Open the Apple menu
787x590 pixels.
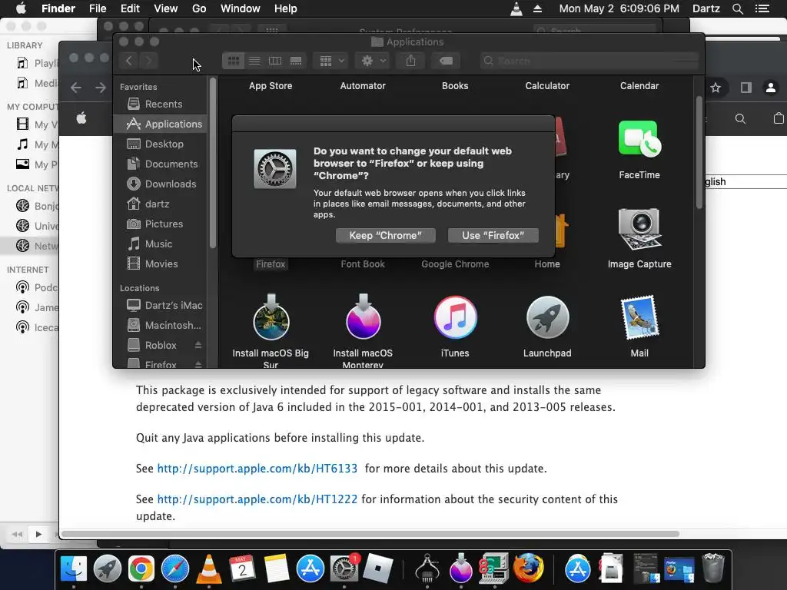pyautogui.click(x=21, y=8)
